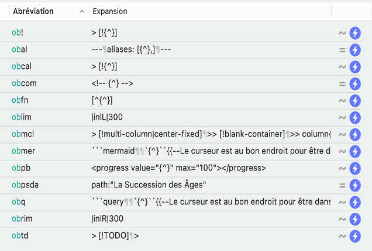Toggle sort arrow in Abréviation header

(82, 11)
